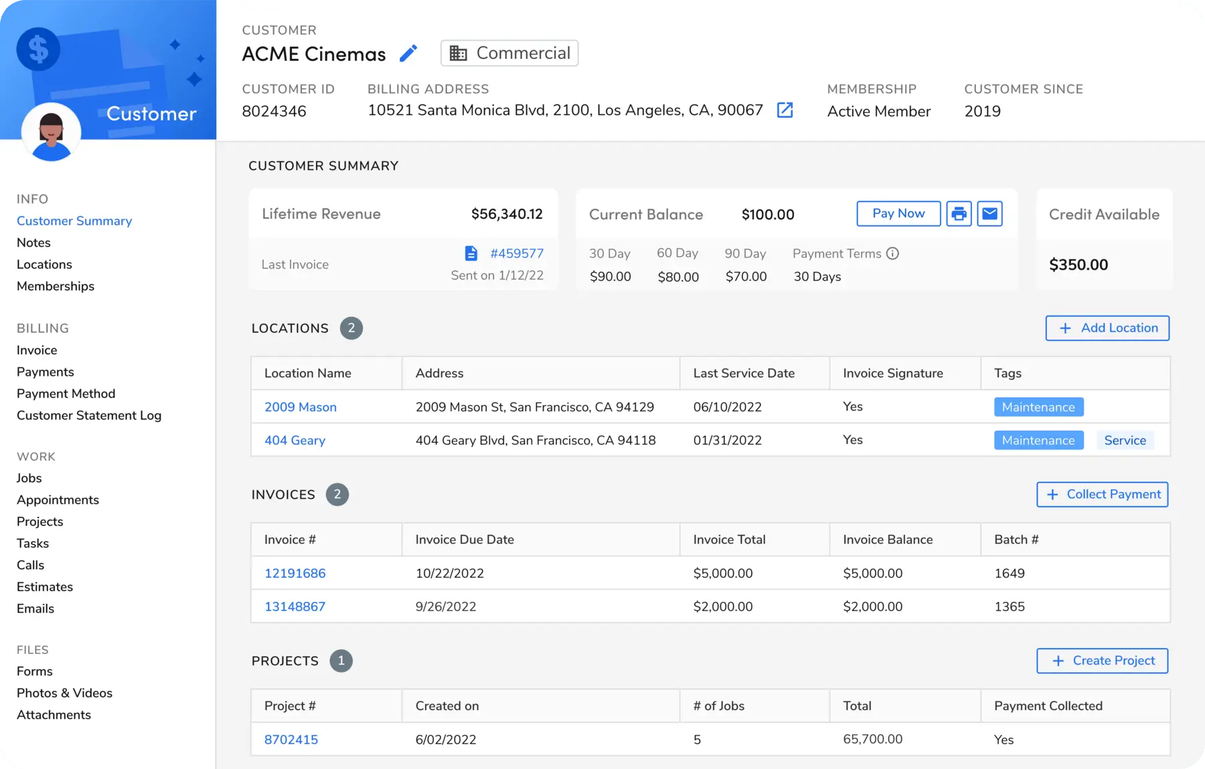Click the last invoice document icon
This screenshot has height=769, width=1205.
pyautogui.click(x=471, y=253)
